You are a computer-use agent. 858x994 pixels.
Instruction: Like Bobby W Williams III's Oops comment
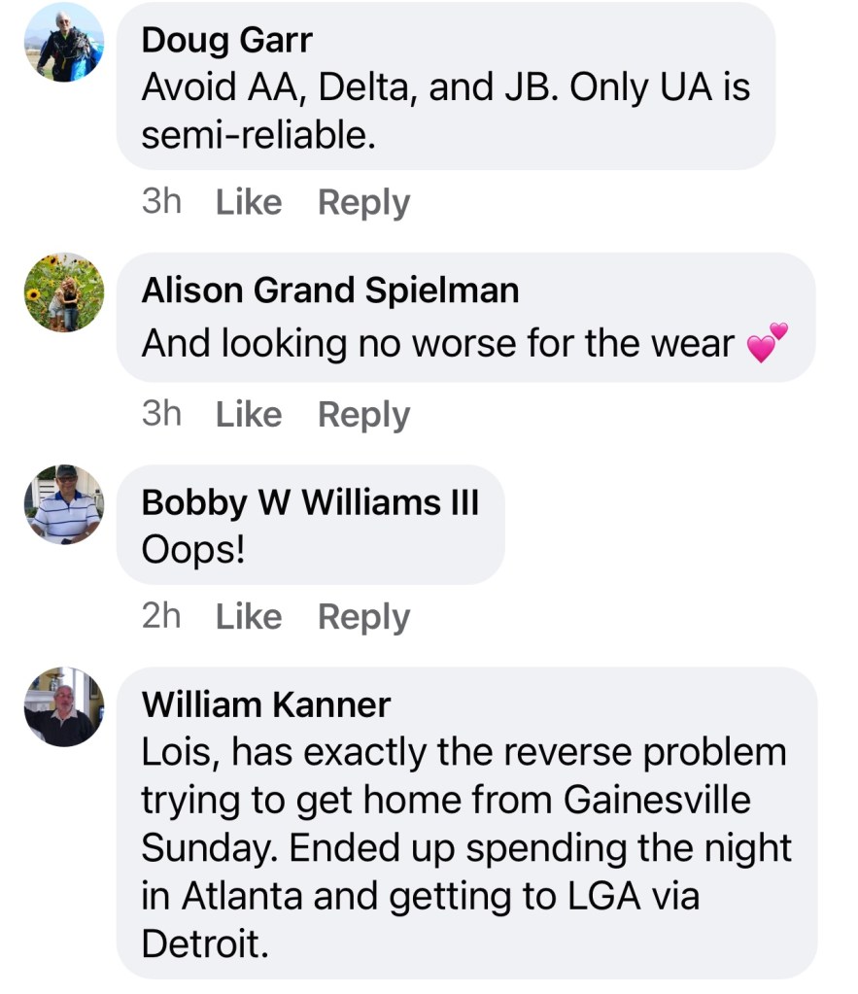point(248,616)
